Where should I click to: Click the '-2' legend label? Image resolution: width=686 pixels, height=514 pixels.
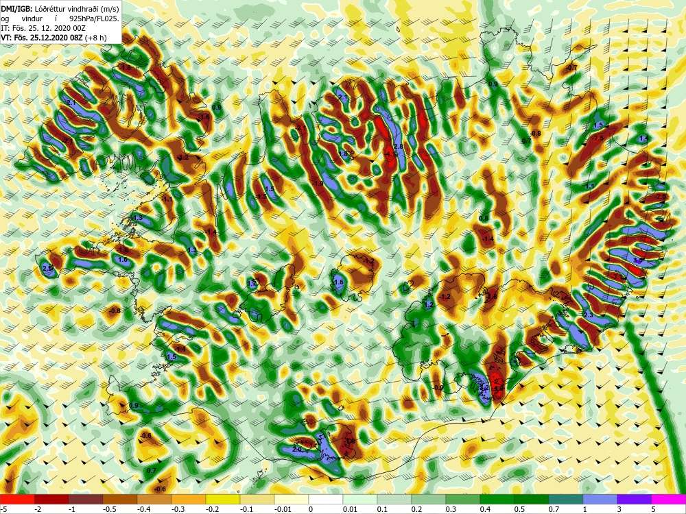[38, 509]
